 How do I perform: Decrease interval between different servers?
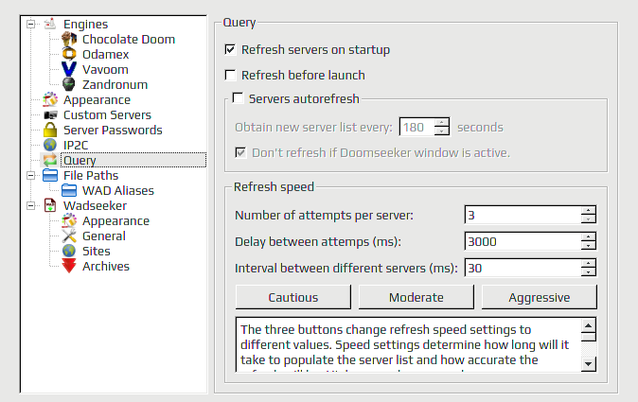click(588, 271)
